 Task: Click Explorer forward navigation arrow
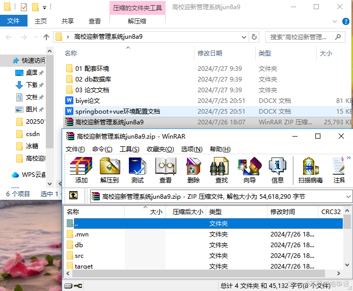click(23, 37)
